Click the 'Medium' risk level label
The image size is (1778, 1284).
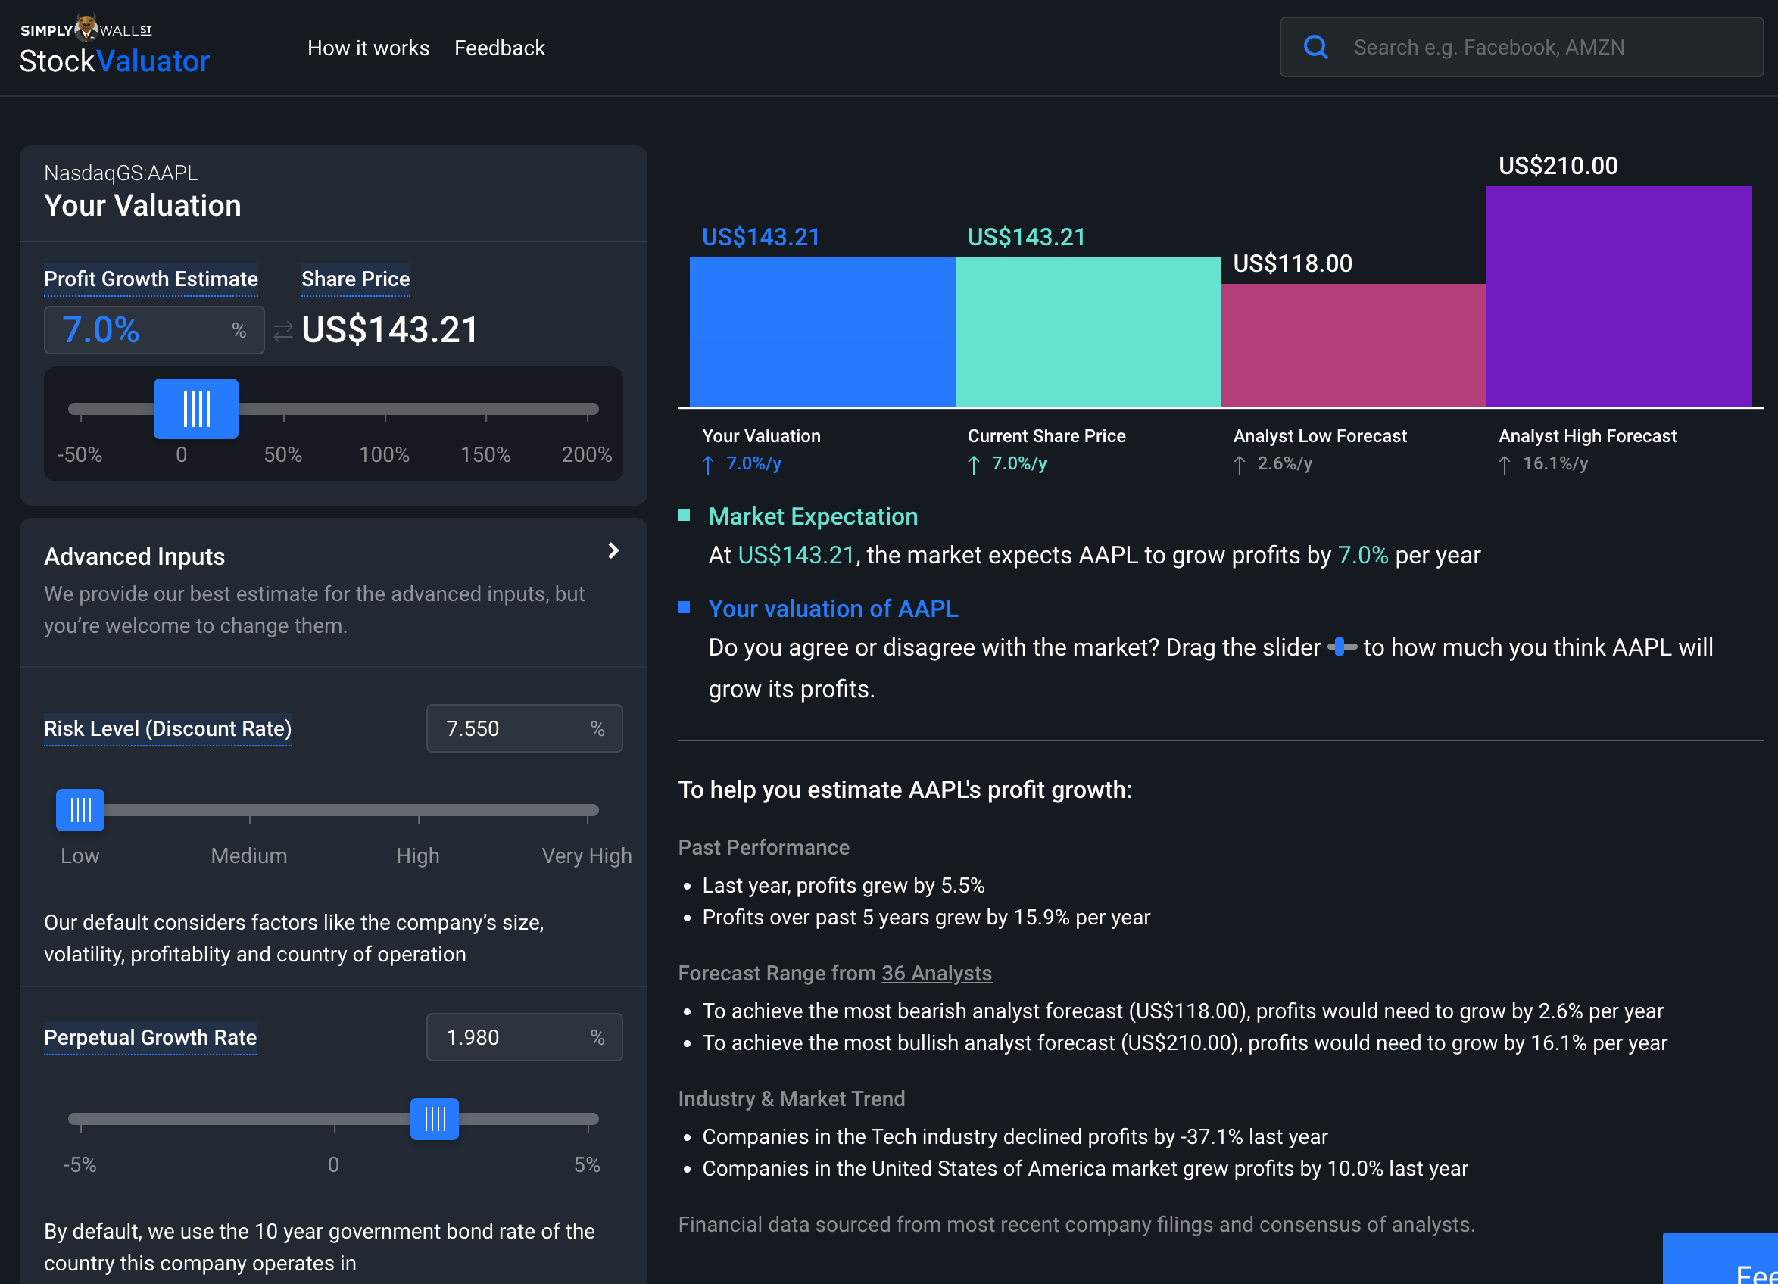[249, 855]
